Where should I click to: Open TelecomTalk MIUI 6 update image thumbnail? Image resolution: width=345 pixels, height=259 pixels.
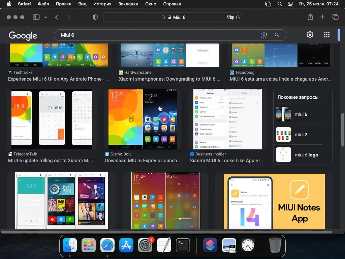[52, 119]
